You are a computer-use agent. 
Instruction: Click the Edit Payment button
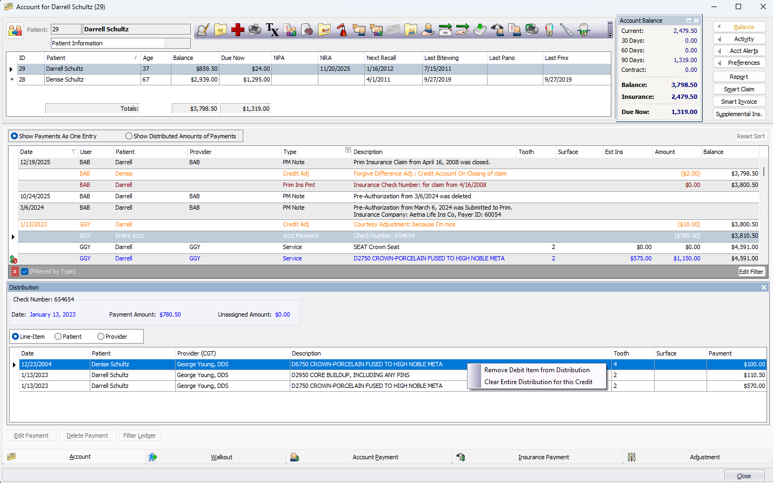click(x=31, y=435)
